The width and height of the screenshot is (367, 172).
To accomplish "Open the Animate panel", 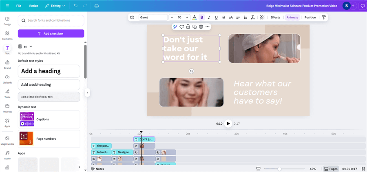I will [292, 17].
